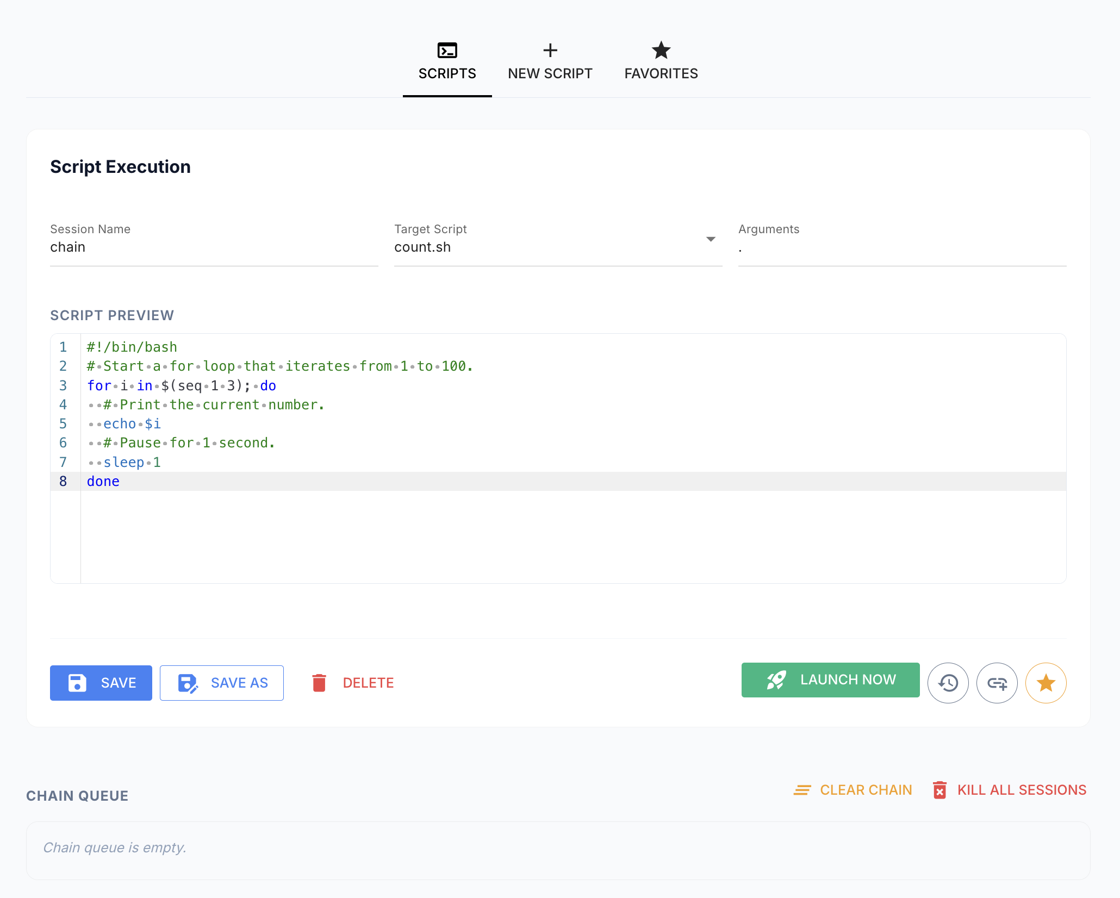Click the 'sleep 1' line in the editor
Image resolution: width=1120 pixels, height=898 pixels.
pyautogui.click(x=132, y=463)
